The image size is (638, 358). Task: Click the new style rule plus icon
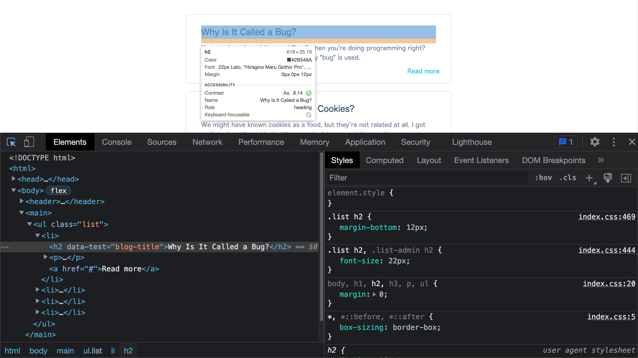(x=589, y=178)
